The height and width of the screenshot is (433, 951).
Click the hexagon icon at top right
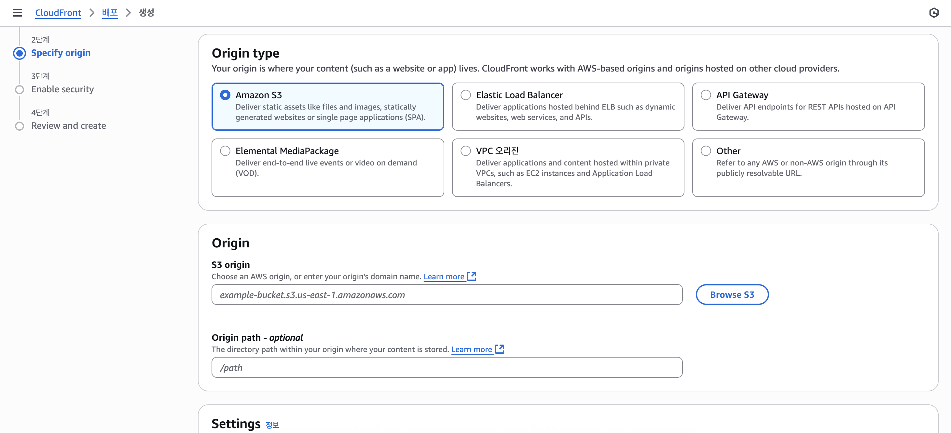coord(934,13)
